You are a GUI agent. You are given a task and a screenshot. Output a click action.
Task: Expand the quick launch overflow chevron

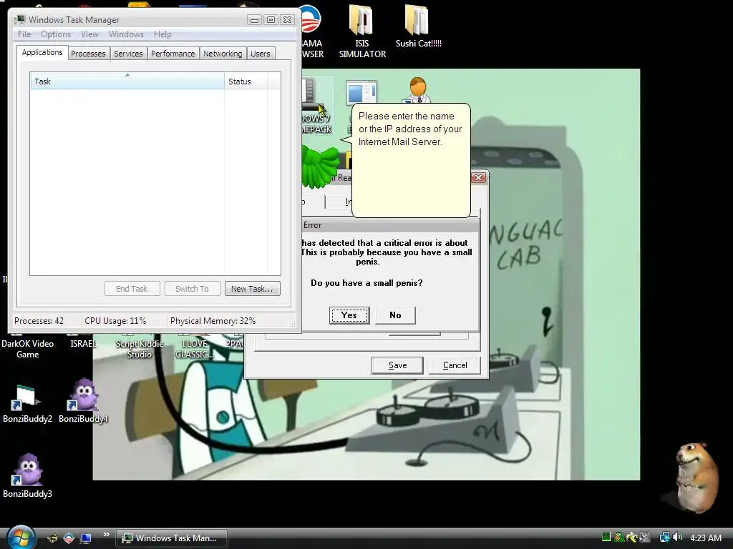[x=107, y=534]
